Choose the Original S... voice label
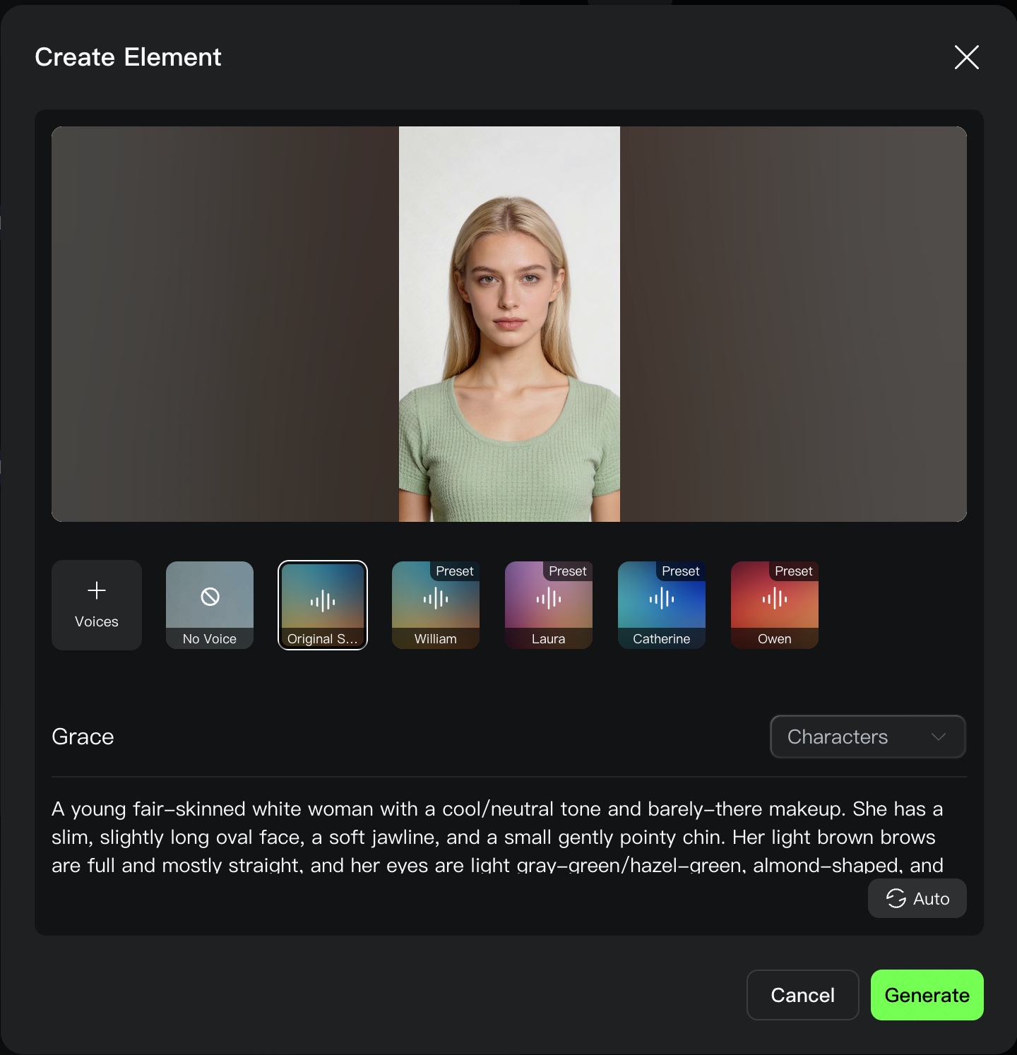1017x1055 pixels. tap(323, 639)
